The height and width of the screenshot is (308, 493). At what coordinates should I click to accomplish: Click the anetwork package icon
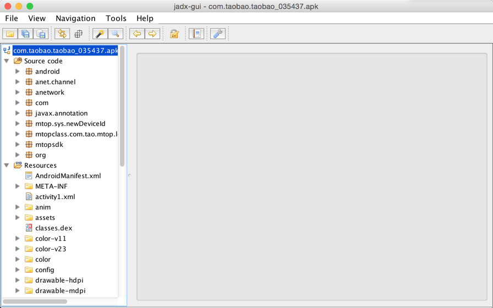[29, 92]
